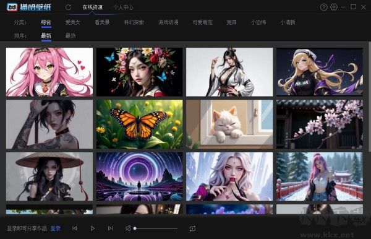
Task: Open the snowy bridge girl wallpaper
Action: click(320, 176)
